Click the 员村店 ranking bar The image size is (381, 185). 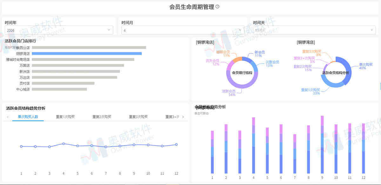tap(63, 83)
